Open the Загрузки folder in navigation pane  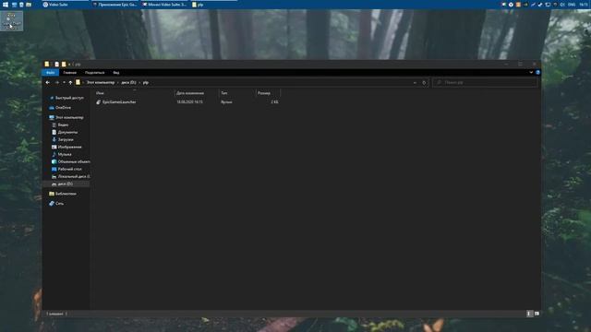tap(66, 139)
